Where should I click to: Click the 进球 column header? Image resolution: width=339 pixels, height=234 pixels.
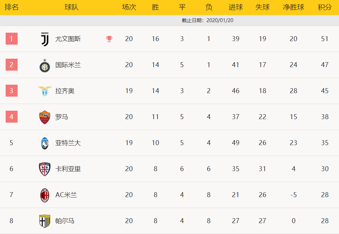(236, 7)
